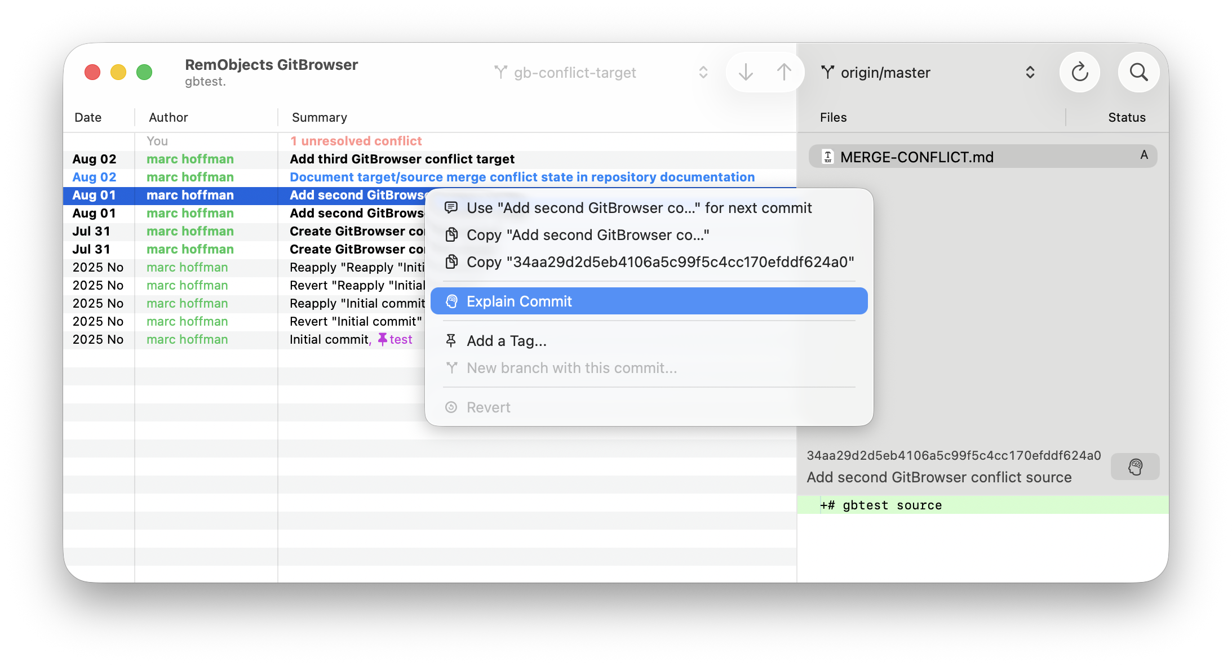The width and height of the screenshot is (1232, 666).
Task: Select commit 'Add third GitBrowser conflict target'
Action: (429, 159)
